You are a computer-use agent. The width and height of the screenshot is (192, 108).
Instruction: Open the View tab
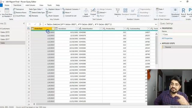(x=41, y=5)
